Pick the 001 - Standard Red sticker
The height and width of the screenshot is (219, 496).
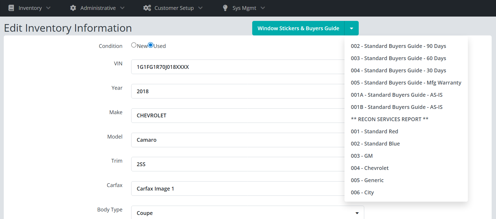(x=374, y=132)
